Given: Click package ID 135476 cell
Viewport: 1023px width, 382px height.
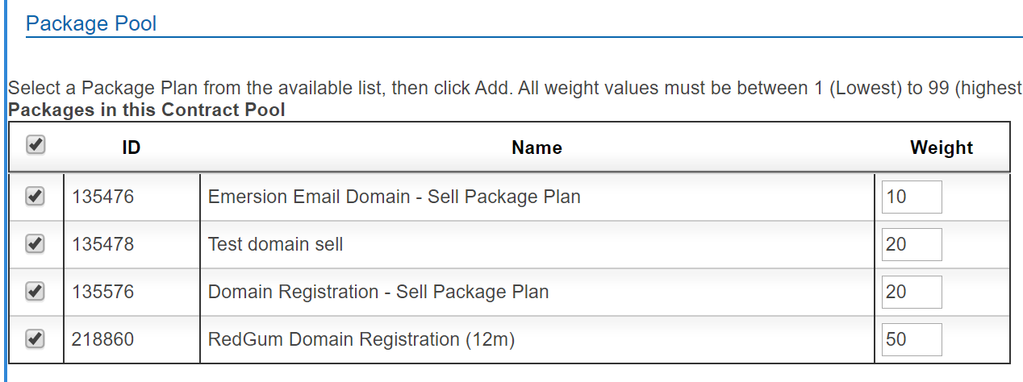Looking at the screenshot, I should click(102, 197).
